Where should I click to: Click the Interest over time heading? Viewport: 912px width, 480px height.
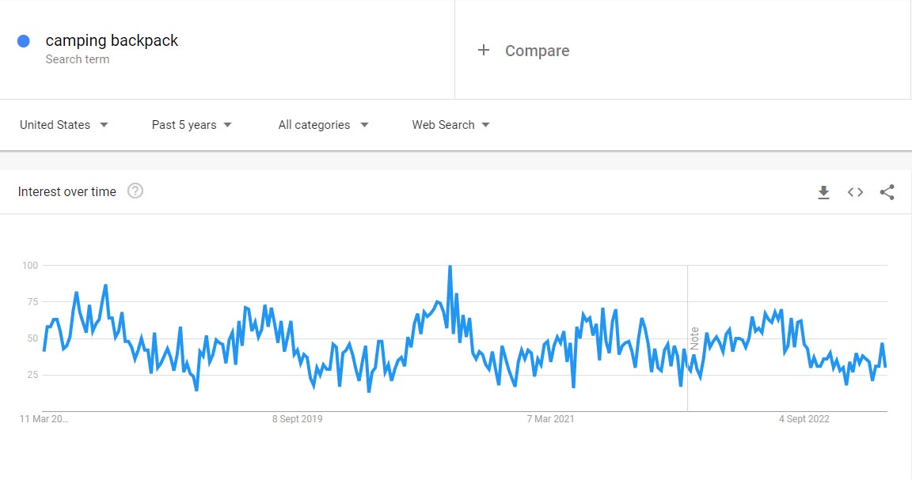coord(67,191)
